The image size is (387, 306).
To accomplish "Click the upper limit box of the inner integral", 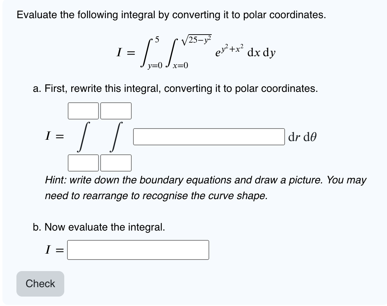I will pos(116,111).
